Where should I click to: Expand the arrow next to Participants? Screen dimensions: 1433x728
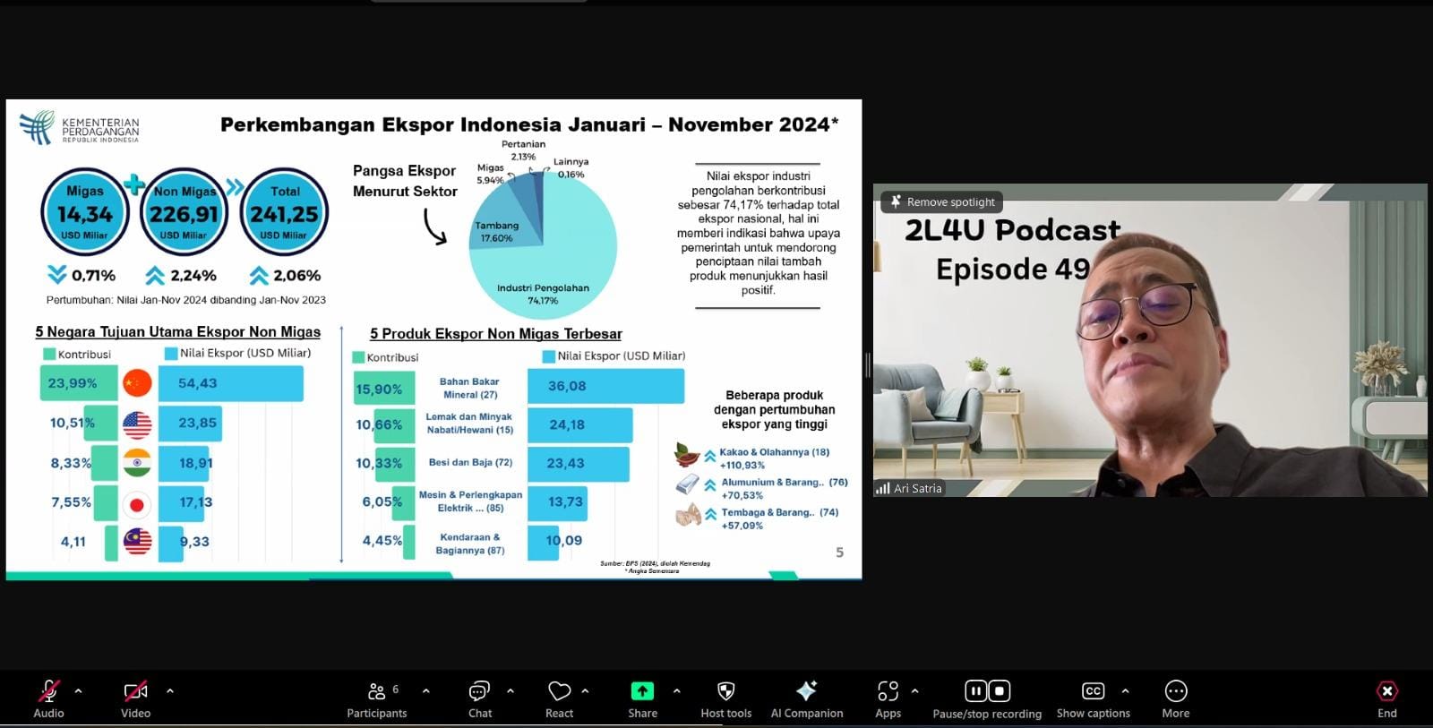pos(425,691)
